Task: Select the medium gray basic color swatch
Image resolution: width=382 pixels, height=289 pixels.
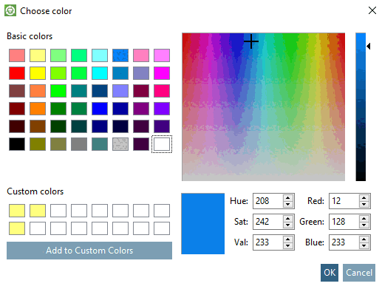Action: [x=79, y=144]
